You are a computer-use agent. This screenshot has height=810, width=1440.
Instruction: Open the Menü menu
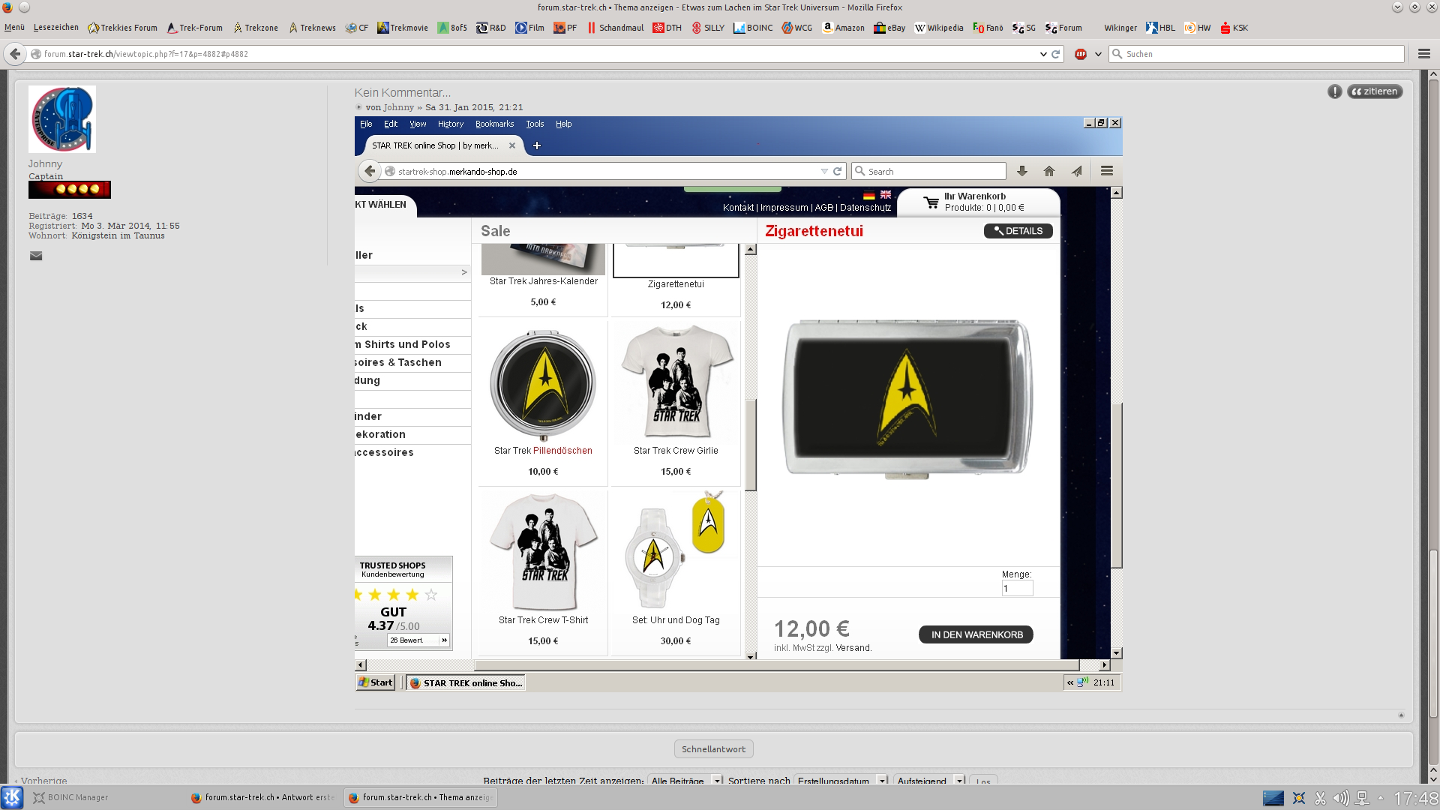(x=14, y=28)
